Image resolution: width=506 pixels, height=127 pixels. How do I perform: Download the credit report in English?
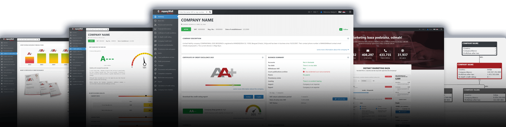(259, 97)
